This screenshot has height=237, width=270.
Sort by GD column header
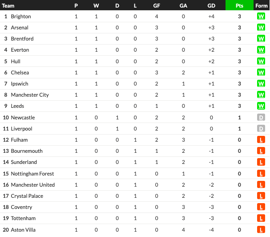click(x=211, y=6)
